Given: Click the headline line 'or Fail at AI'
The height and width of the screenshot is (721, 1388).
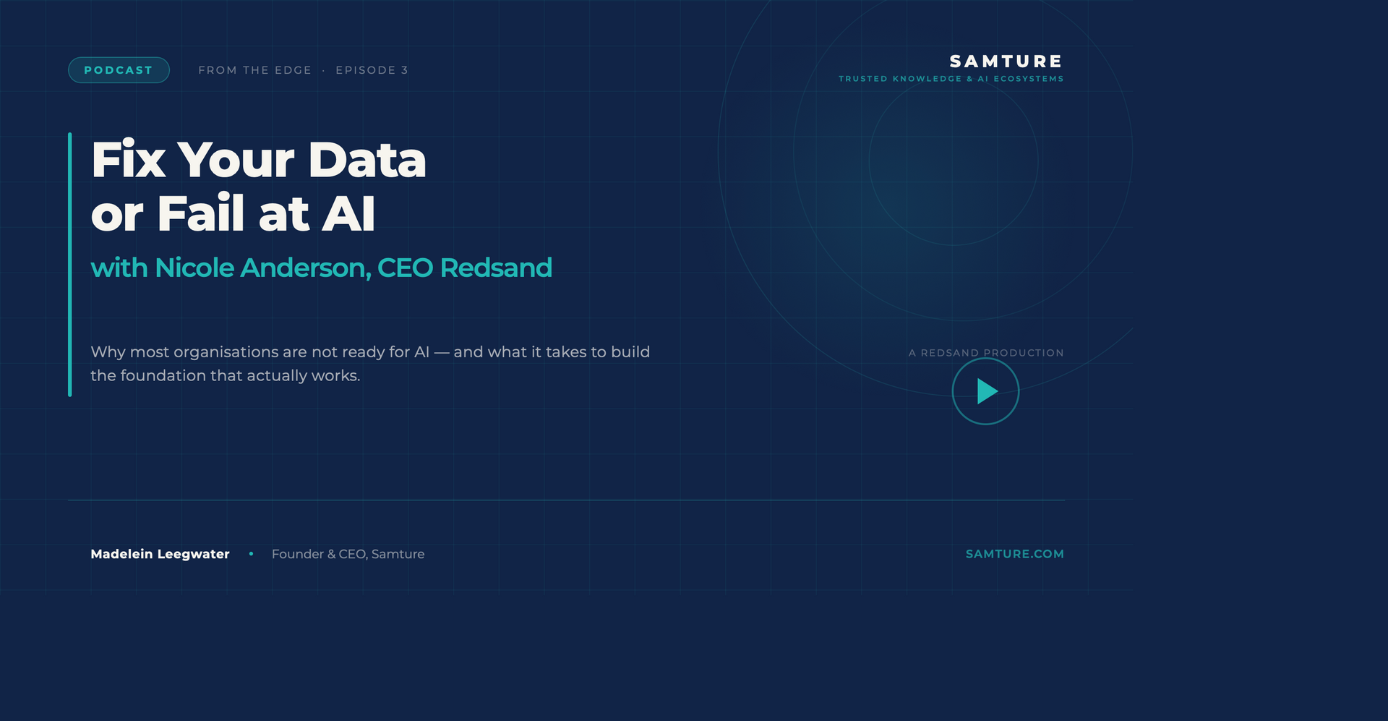Looking at the screenshot, I should click(x=233, y=213).
